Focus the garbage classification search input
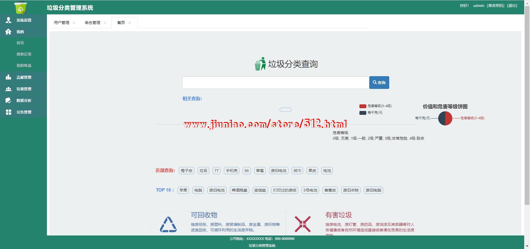Viewport: 530px width, 249px height. pos(275,83)
